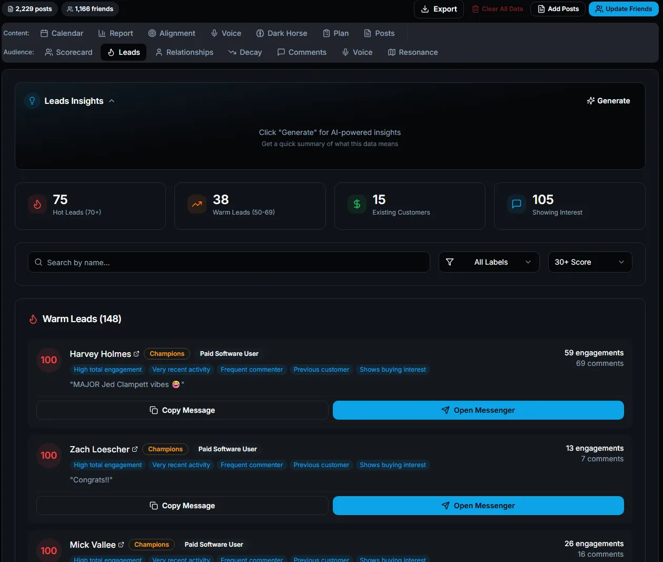This screenshot has height=562, width=663.
Task: Open the Resonance tab
Action: [413, 52]
